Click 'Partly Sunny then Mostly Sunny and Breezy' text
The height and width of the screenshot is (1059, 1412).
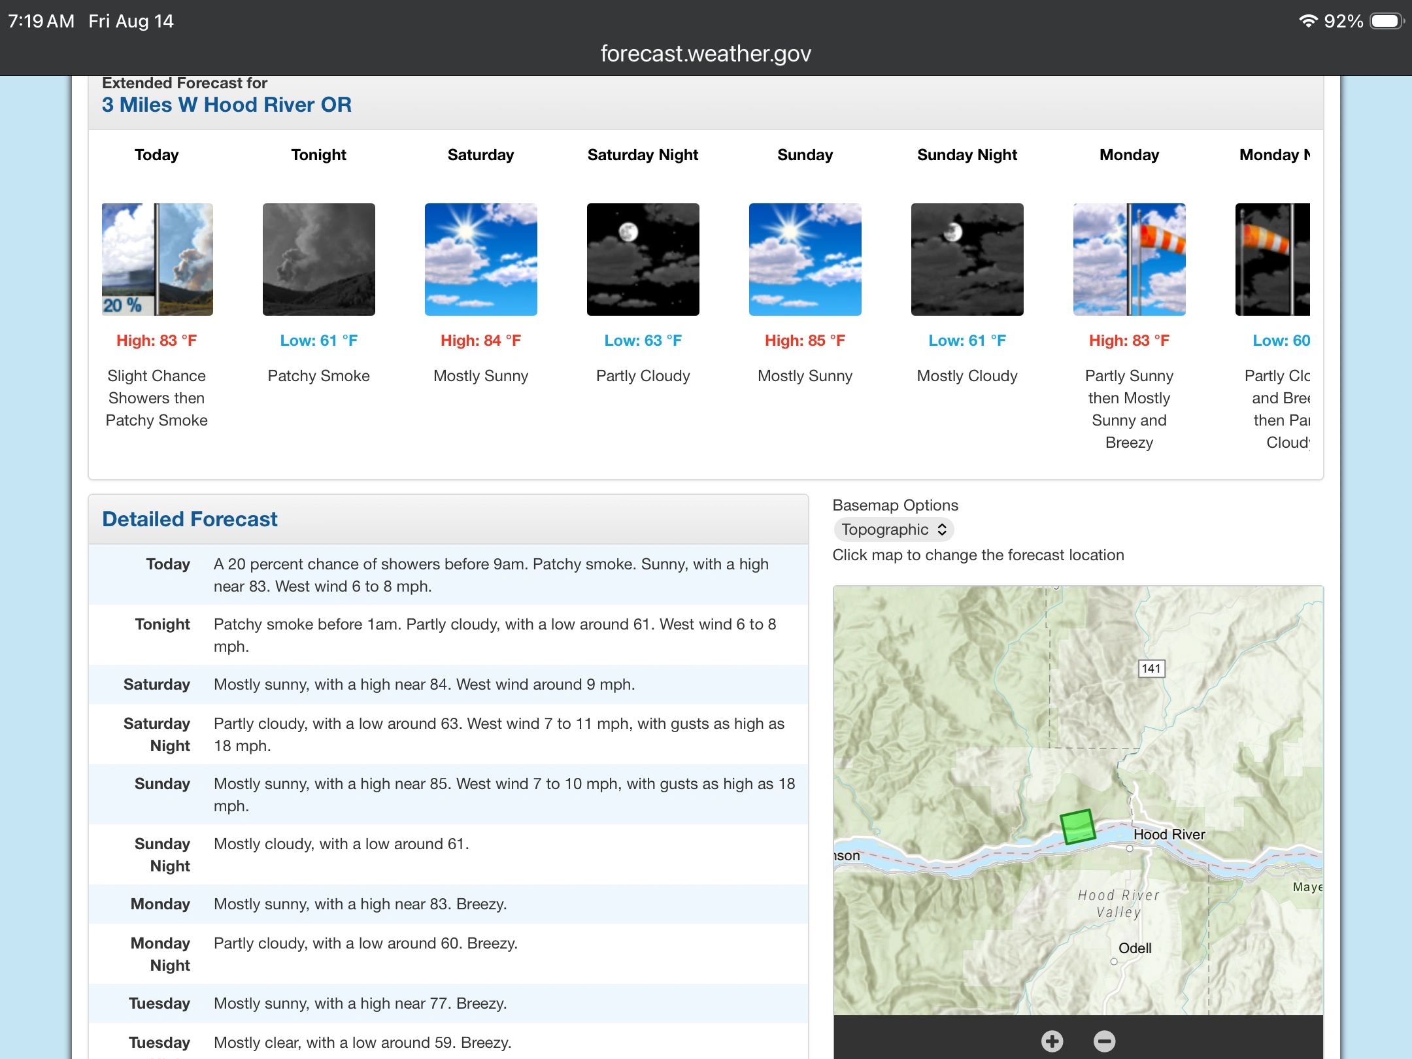pyautogui.click(x=1130, y=409)
